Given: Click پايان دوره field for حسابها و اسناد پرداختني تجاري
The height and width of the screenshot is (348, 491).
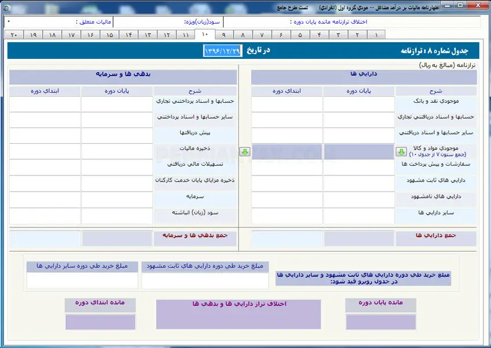Looking at the screenshot, I should coord(117,104).
